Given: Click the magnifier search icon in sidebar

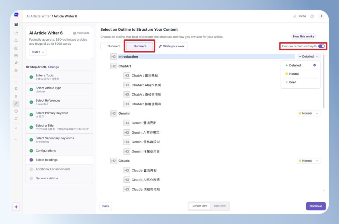Looking at the screenshot, I should click(16, 89).
